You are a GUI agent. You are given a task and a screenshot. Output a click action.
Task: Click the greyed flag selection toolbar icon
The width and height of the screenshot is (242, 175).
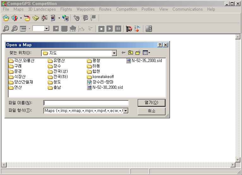coord(94,18)
